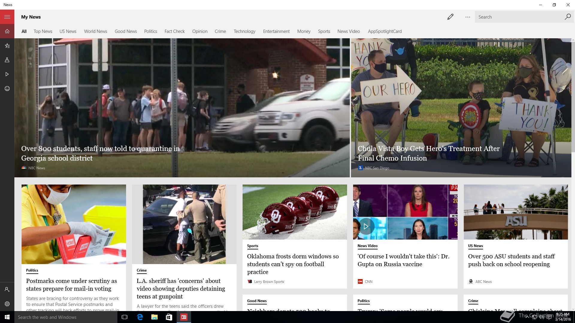Open ASU students push back article
Image resolution: width=575 pixels, height=323 pixels.
(512, 260)
